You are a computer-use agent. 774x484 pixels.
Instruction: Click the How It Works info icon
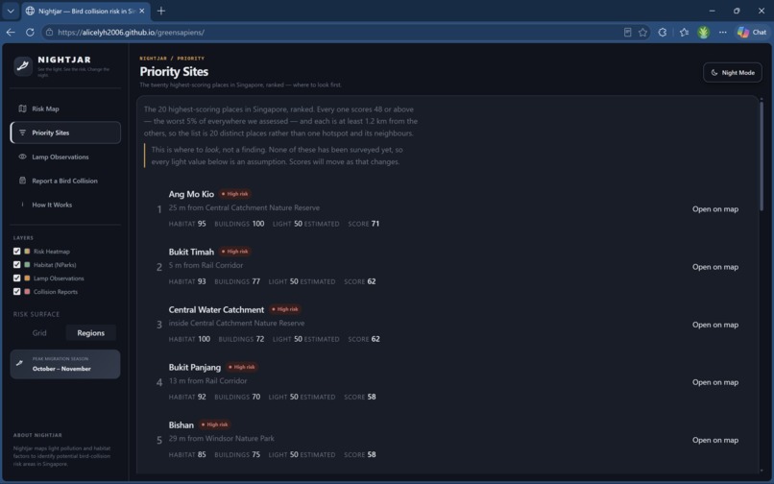point(22,204)
